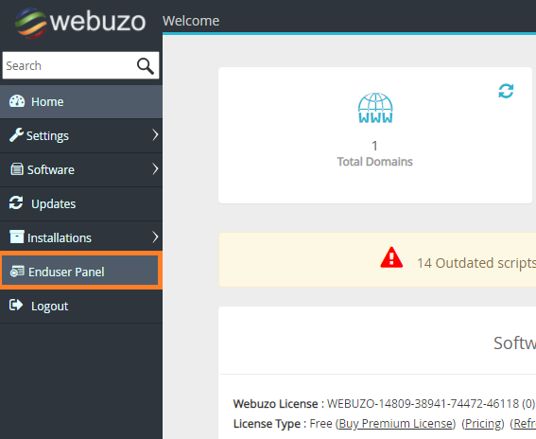Screen dimensions: 536x439
Task: Log out via the Logout item
Action: pos(81,306)
